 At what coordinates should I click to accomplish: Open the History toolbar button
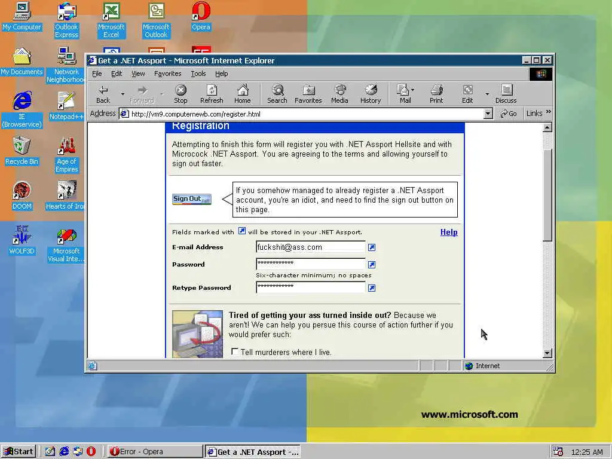tap(371, 94)
